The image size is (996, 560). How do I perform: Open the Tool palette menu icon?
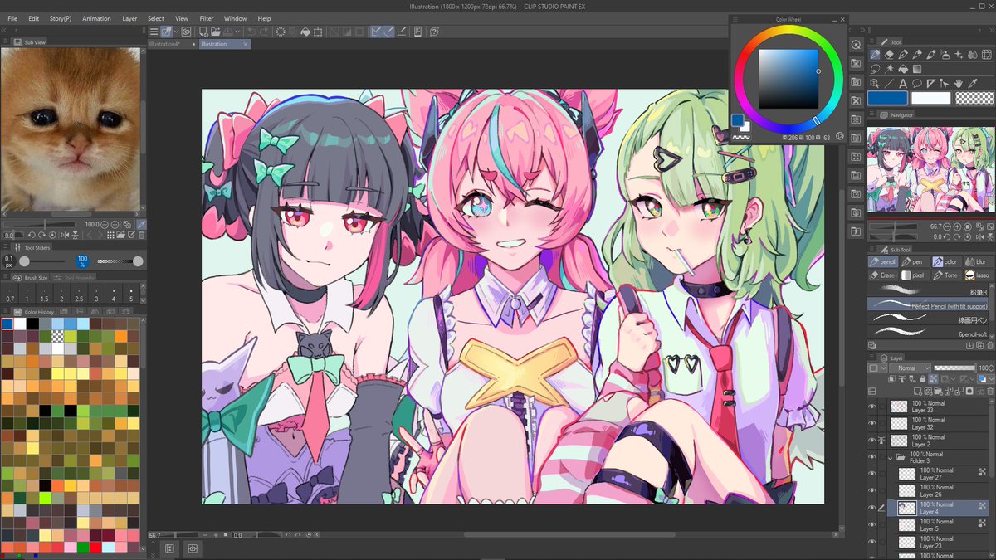[x=871, y=41]
